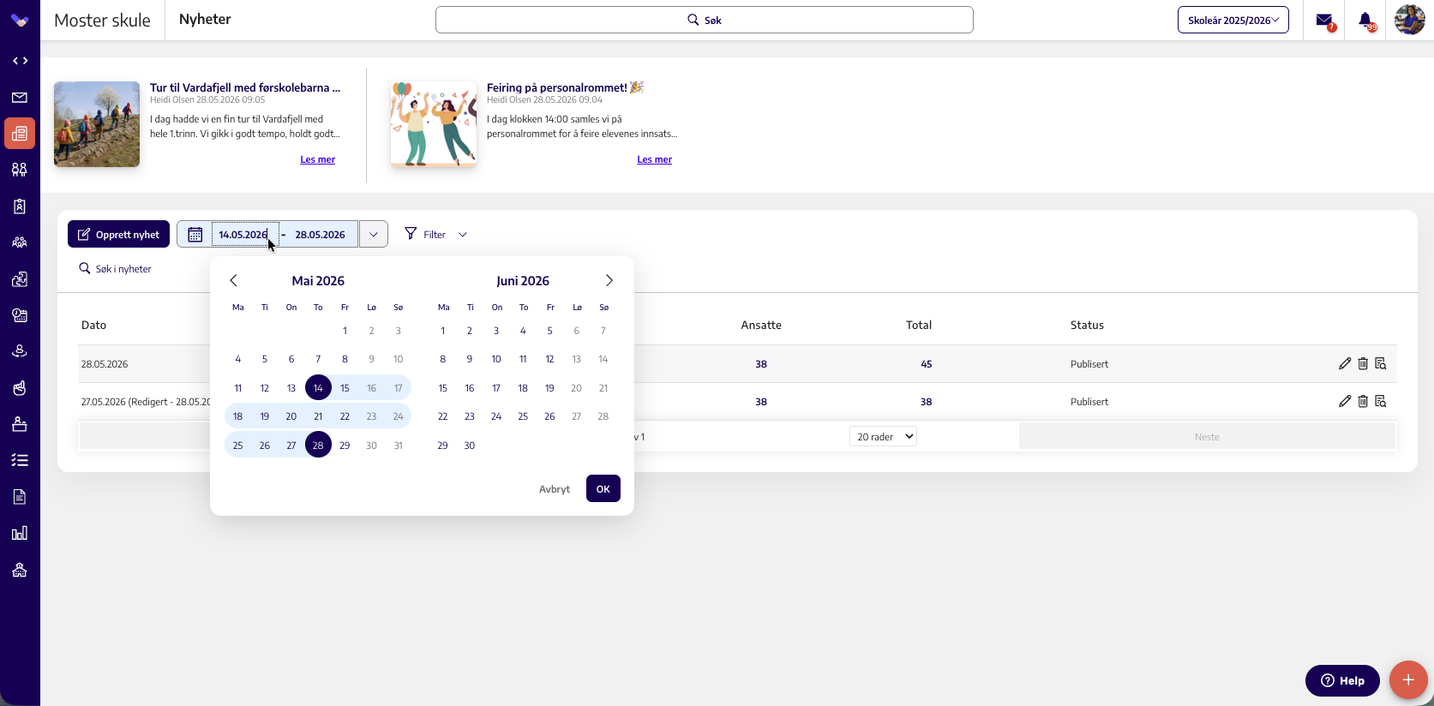This screenshot has width=1434, height=706.
Task: Advance calendar to next month
Action: pos(609,281)
